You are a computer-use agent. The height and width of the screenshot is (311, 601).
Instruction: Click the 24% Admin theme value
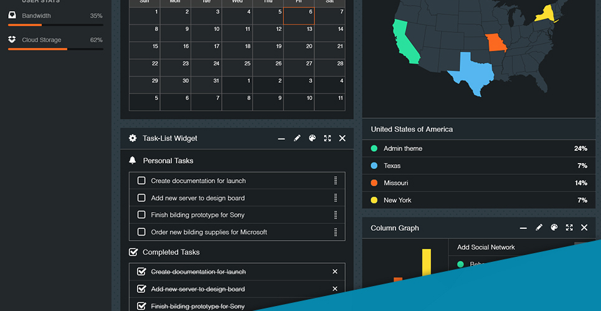pyautogui.click(x=580, y=148)
